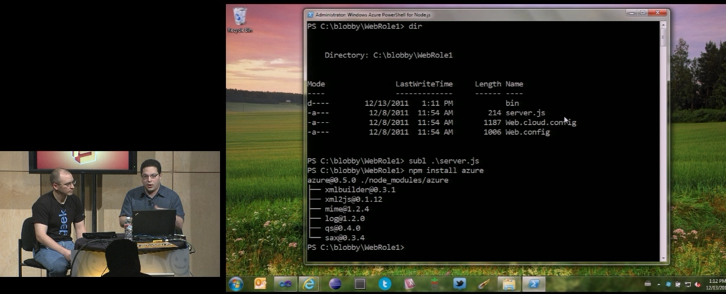This screenshot has width=726, height=294.
Task: Select the active PowerShell taskbar button
Action: click(x=534, y=284)
